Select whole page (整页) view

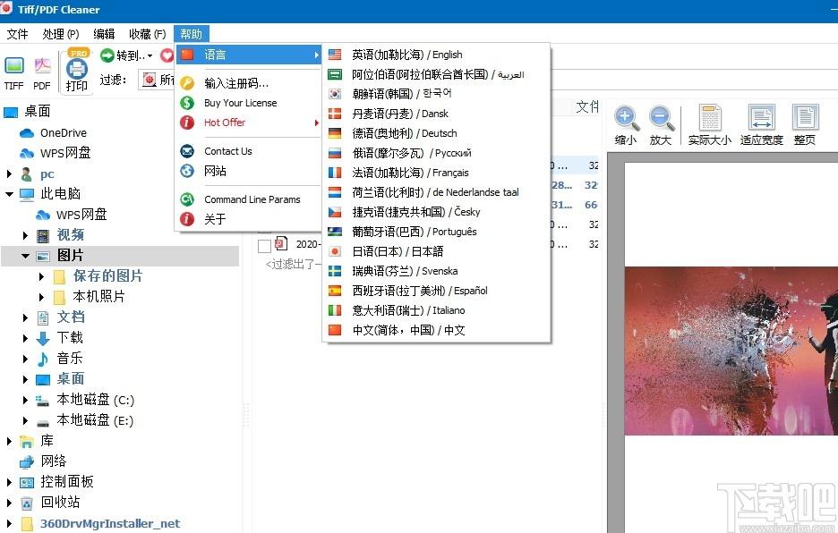click(805, 125)
